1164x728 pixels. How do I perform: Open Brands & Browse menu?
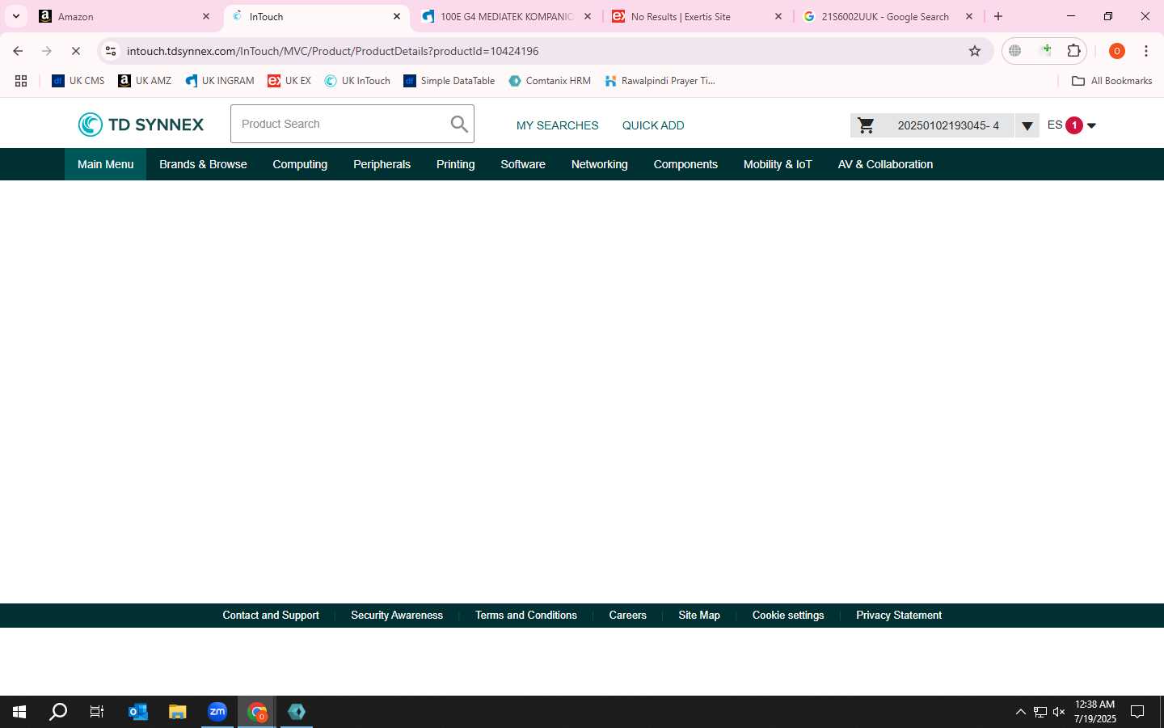[x=203, y=164]
